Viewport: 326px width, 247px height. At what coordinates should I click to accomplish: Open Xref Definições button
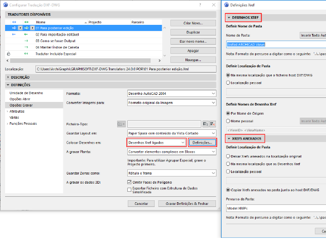[202, 143]
